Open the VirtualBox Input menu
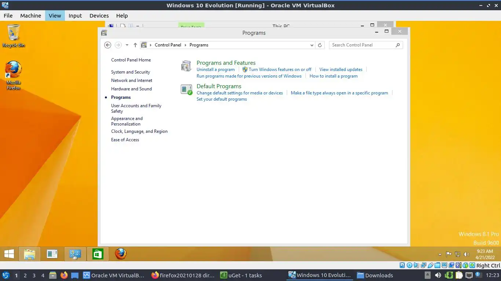Screen dimensions: 501x281 point(75,15)
